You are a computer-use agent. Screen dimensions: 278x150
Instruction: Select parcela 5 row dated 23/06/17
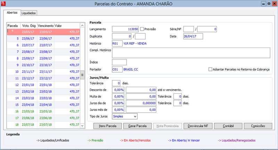pos(43,39)
